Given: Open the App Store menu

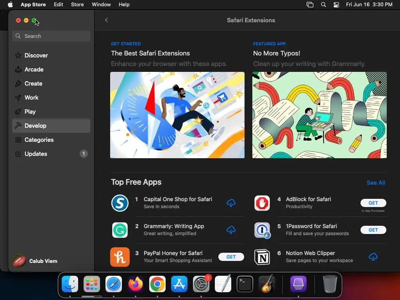Looking at the screenshot, I should click(x=33, y=5).
